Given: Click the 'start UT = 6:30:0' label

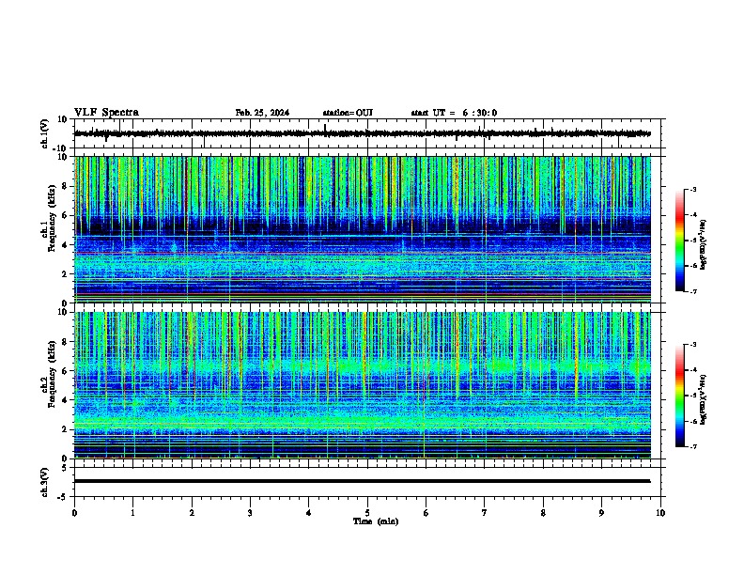Looking at the screenshot, I should [x=454, y=113].
